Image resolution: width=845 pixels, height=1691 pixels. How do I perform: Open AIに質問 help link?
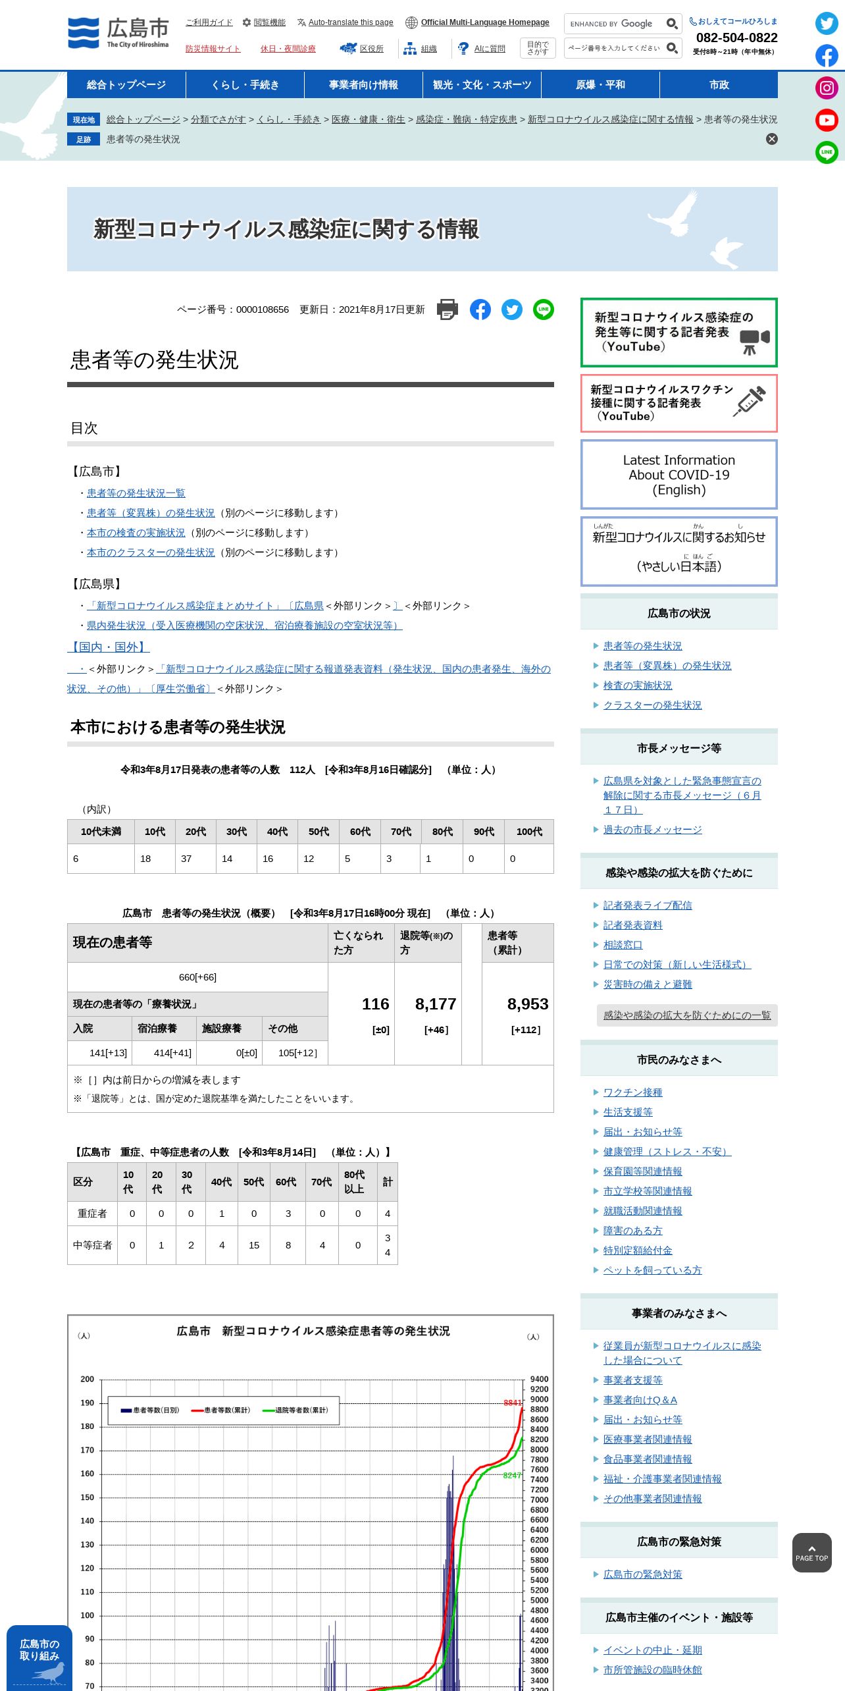tap(482, 49)
